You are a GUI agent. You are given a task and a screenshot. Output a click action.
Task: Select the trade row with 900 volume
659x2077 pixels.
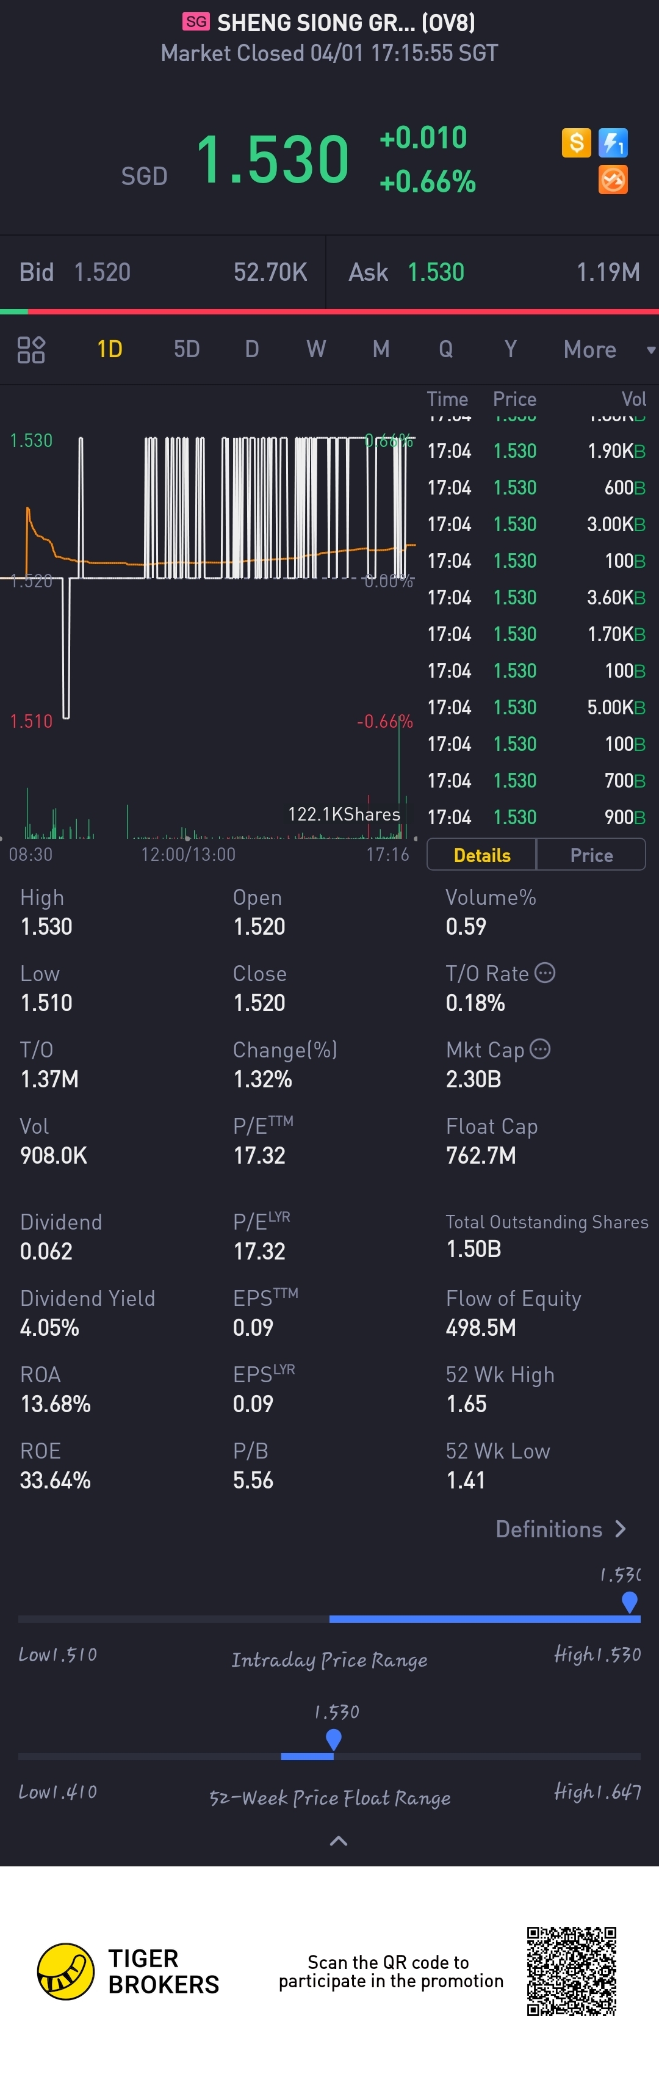point(536,817)
